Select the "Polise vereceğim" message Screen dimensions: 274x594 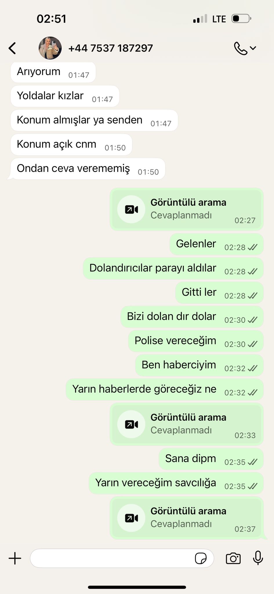[196, 341]
